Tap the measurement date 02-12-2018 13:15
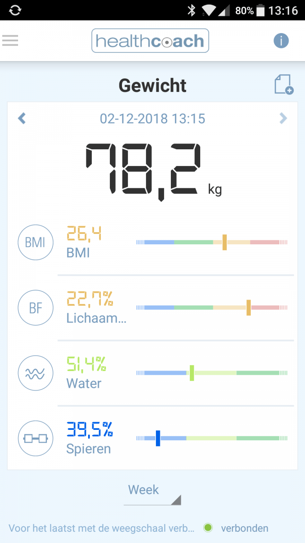 (152, 119)
